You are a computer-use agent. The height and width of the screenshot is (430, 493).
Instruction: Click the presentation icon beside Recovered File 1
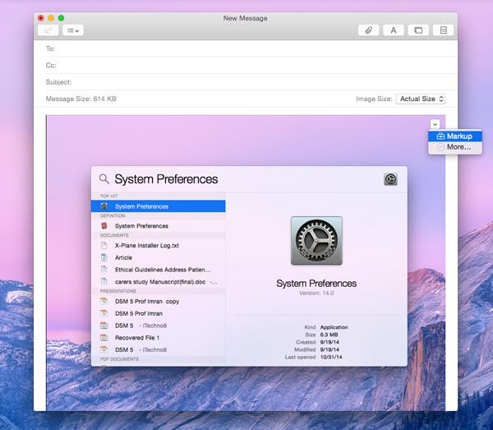pos(104,338)
